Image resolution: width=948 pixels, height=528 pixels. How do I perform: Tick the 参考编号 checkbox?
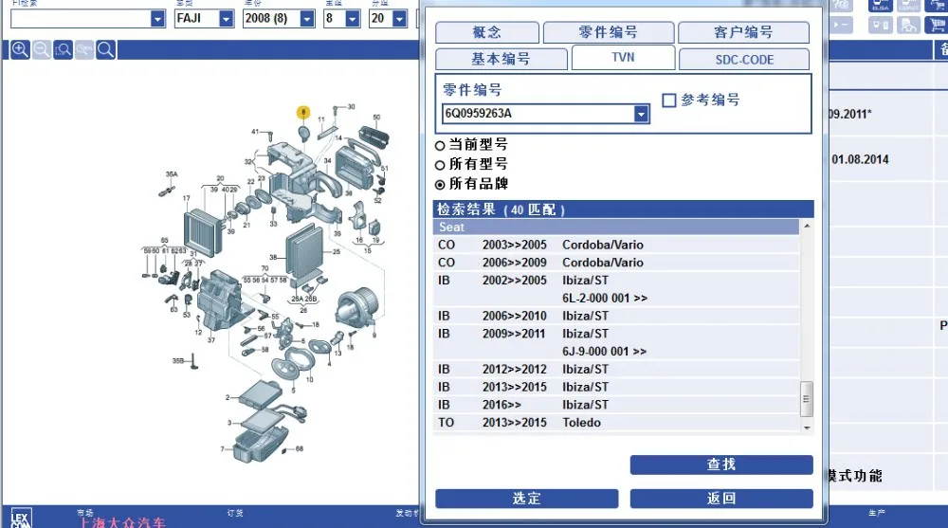click(x=668, y=100)
